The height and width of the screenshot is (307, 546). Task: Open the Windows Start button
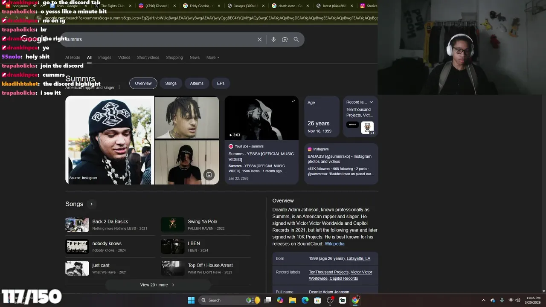click(x=191, y=300)
